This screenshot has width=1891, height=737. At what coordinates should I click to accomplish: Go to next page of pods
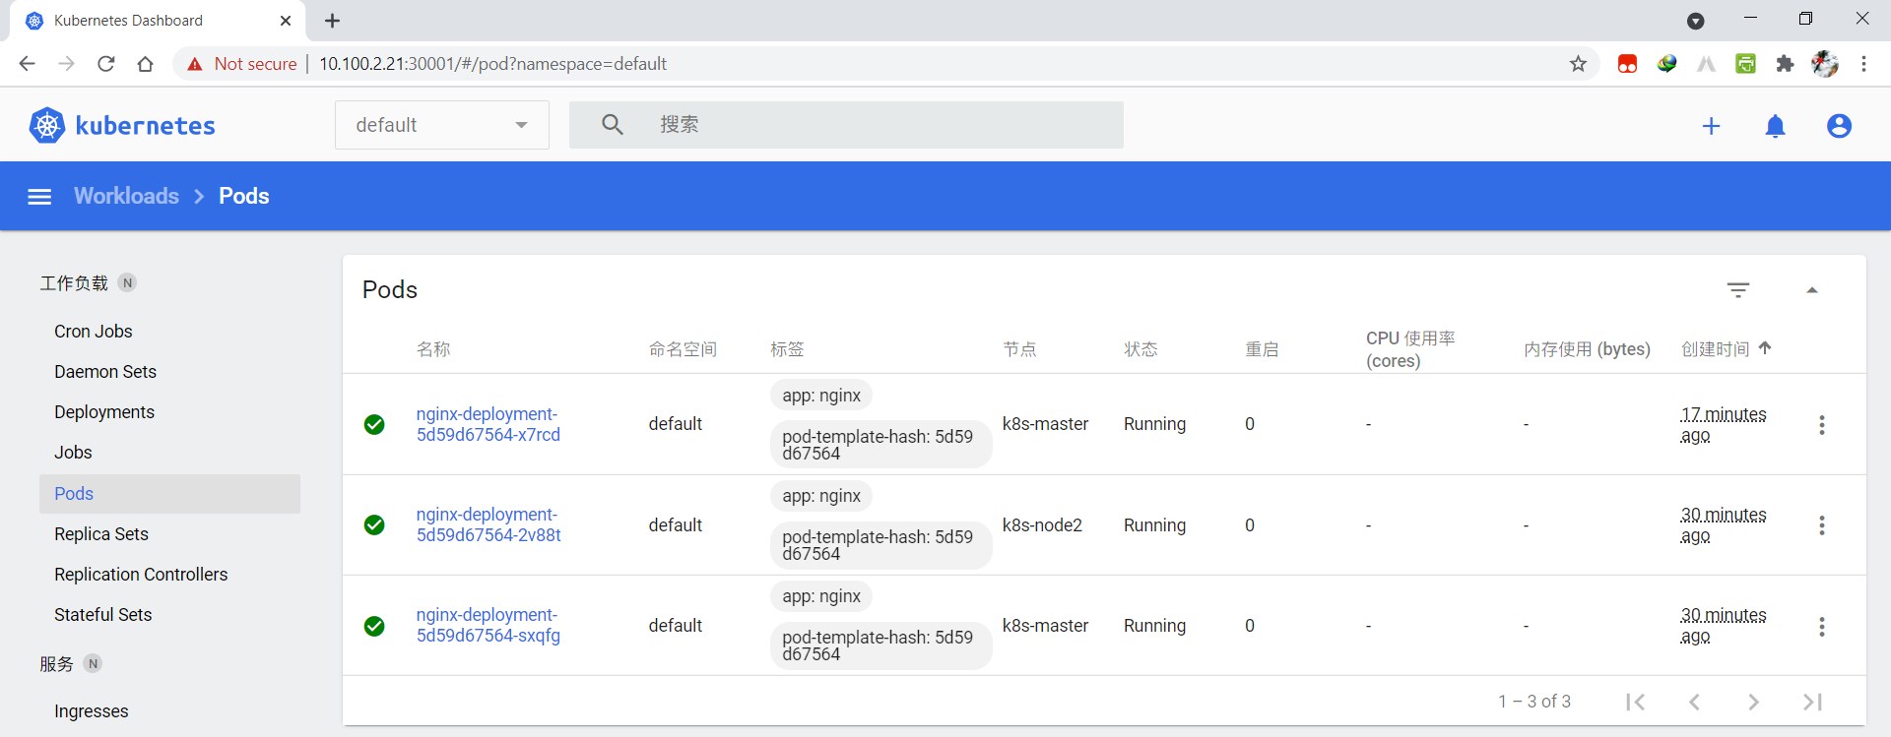(1753, 702)
